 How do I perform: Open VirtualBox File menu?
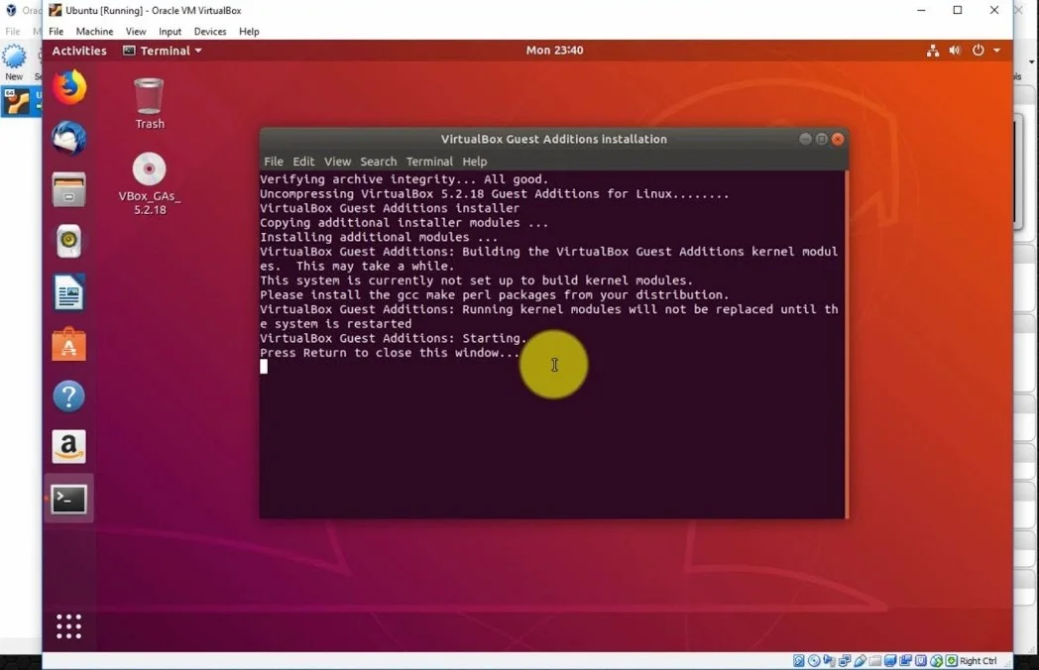[57, 31]
